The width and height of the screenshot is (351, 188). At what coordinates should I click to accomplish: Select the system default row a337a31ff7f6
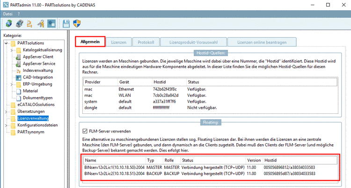coord(210,102)
